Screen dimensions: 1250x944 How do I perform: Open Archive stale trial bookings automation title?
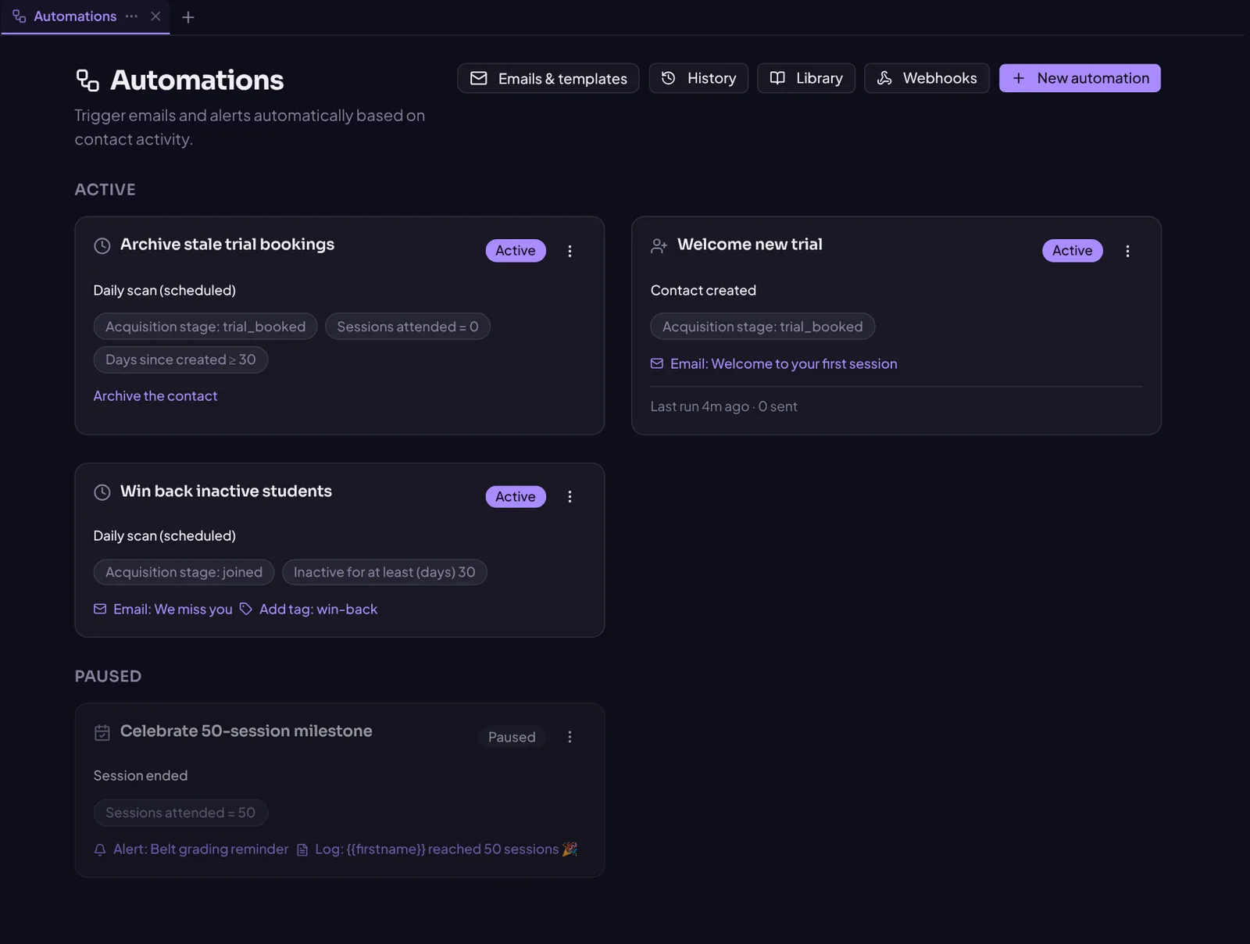pos(227,245)
